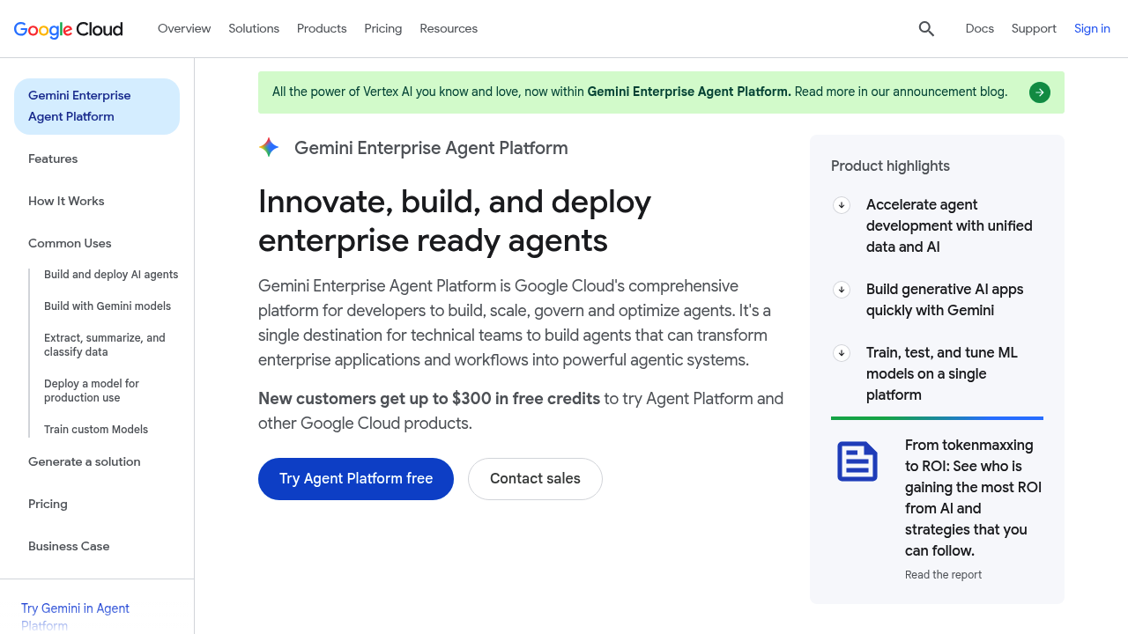Click the Contact sales button

click(x=535, y=479)
